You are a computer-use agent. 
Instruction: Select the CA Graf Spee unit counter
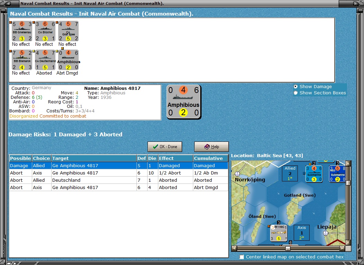coord(68,31)
